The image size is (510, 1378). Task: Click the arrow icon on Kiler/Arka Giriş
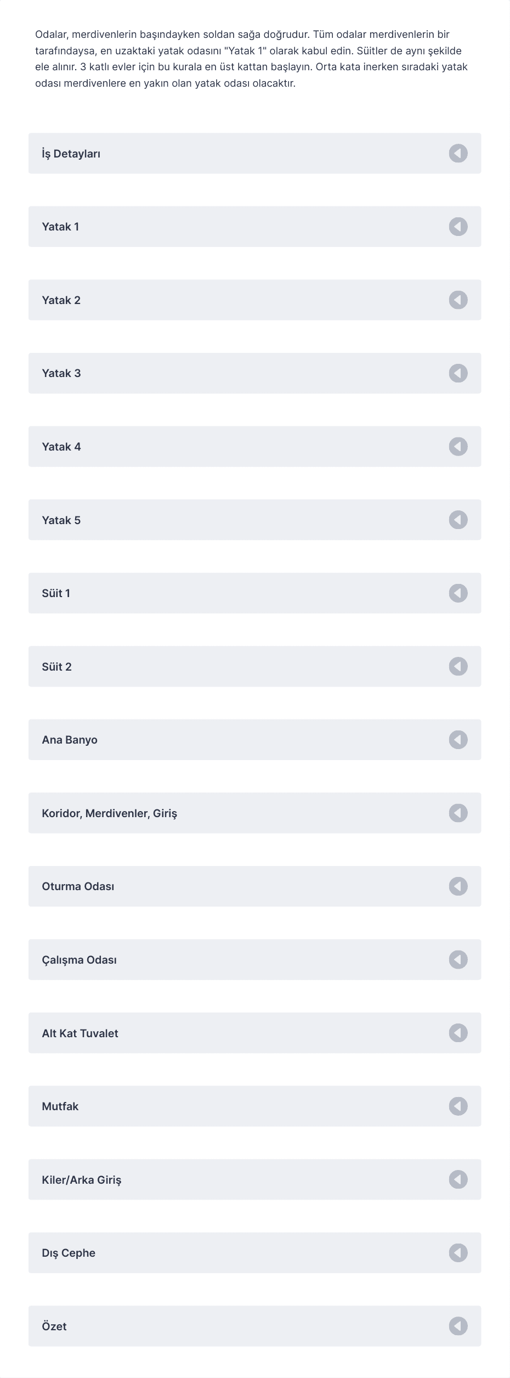pyautogui.click(x=458, y=1179)
